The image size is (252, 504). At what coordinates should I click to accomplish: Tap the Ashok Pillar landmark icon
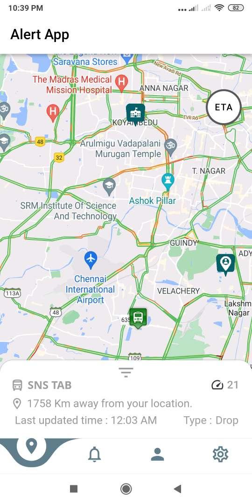tap(168, 182)
